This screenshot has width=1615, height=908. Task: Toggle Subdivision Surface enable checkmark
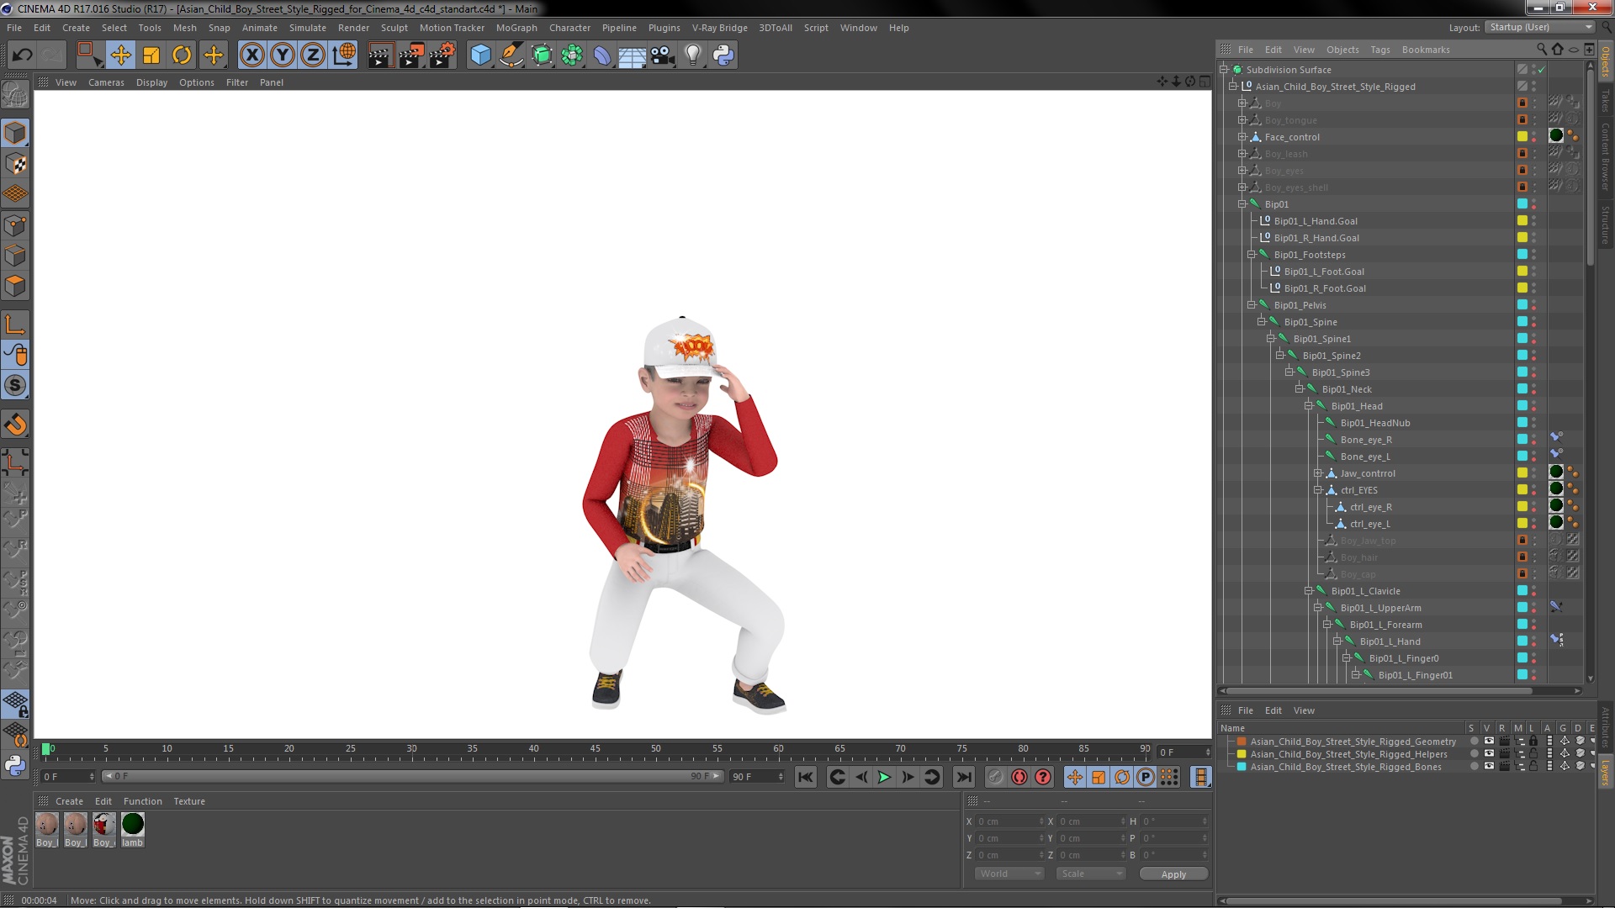point(1541,70)
